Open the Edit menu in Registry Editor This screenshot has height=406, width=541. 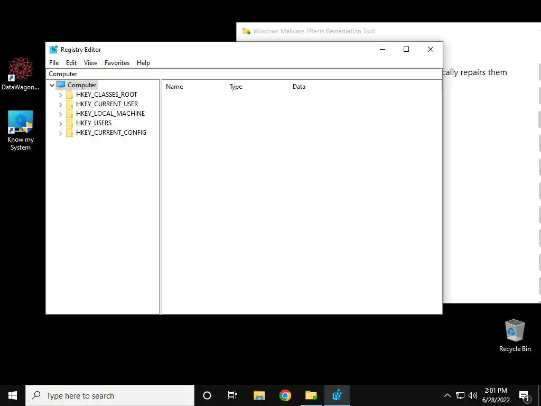click(x=71, y=63)
